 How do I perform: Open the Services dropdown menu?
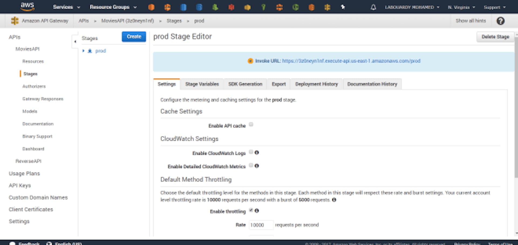pyautogui.click(x=66, y=7)
